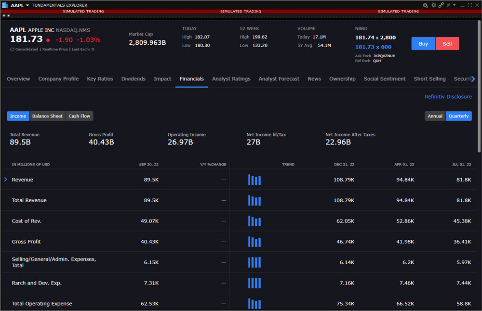Click the Net Income After Taxes 22.96B summary

point(350,139)
